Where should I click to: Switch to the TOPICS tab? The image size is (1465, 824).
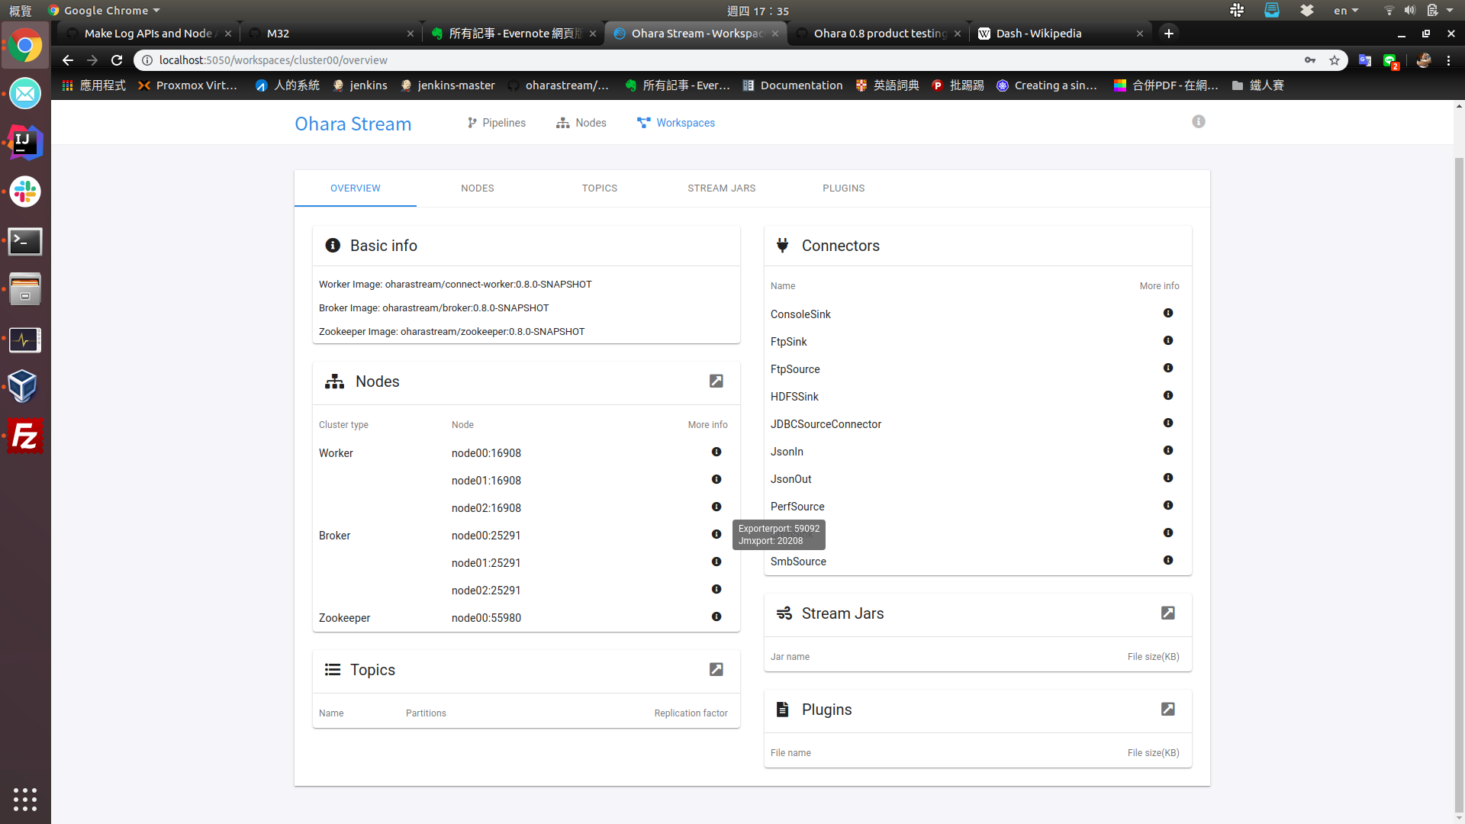coord(600,188)
